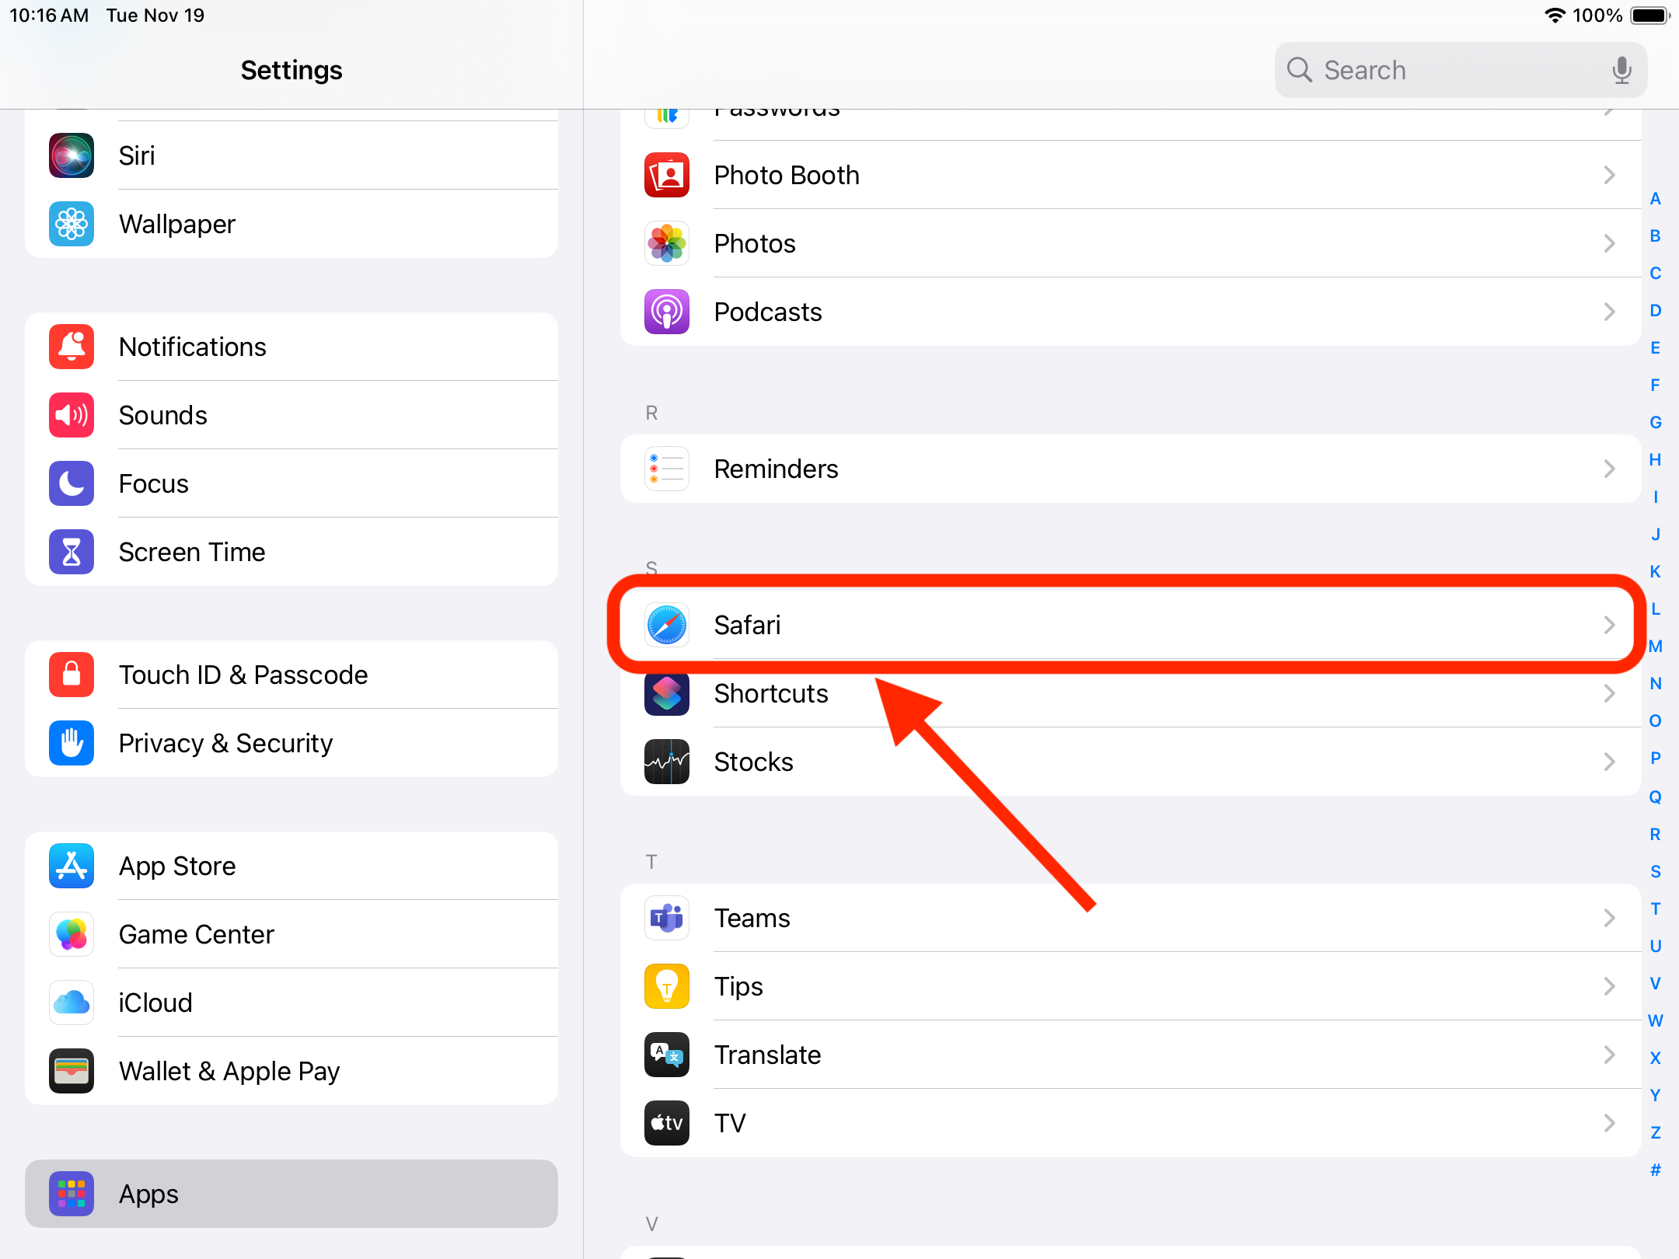Click the Tips row chevron

coord(1609,986)
